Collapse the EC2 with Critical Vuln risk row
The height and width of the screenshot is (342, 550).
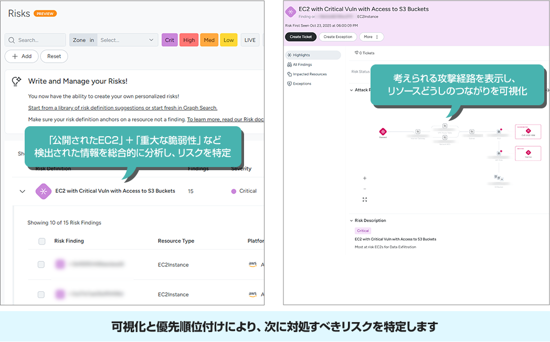coord(22,191)
